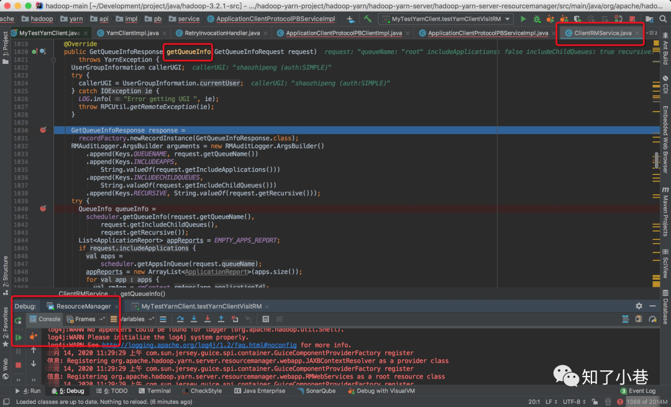Click the inspector Hector icon in status bar
The image size is (671, 407).
(x=608, y=402)
